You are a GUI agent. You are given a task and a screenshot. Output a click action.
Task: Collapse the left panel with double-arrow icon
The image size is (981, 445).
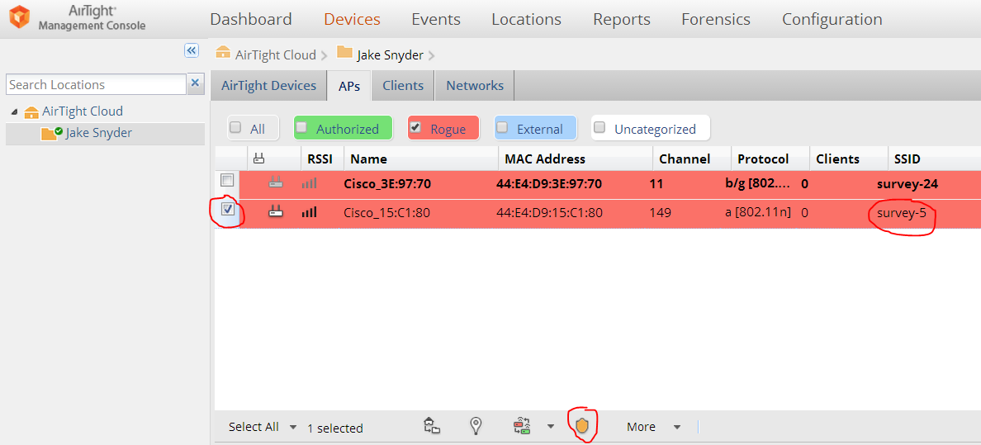coord(192,51)
